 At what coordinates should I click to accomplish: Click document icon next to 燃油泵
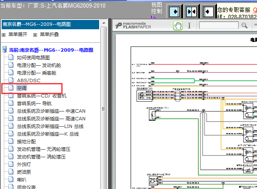[11, 172]
